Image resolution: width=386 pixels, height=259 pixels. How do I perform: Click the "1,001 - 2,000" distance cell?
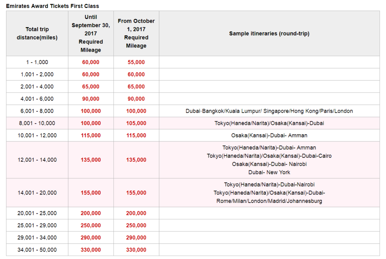pos(37,74)
